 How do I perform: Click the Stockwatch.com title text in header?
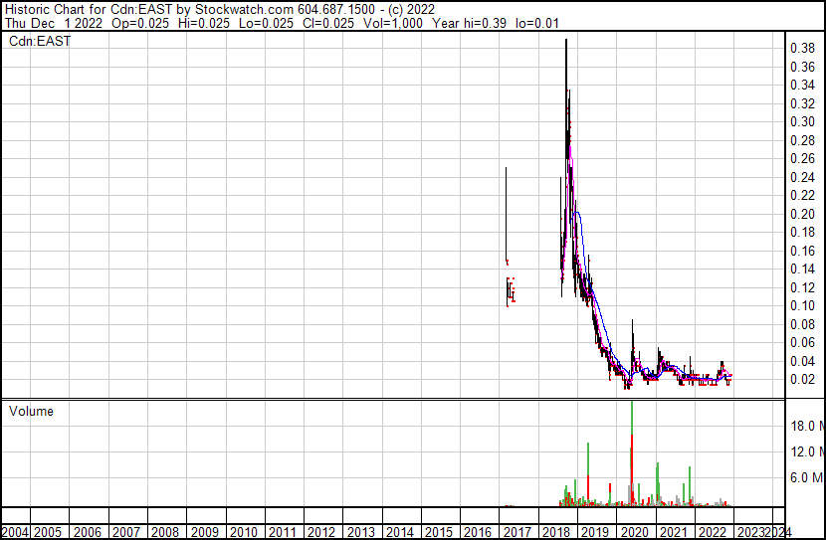pos(244,10)
